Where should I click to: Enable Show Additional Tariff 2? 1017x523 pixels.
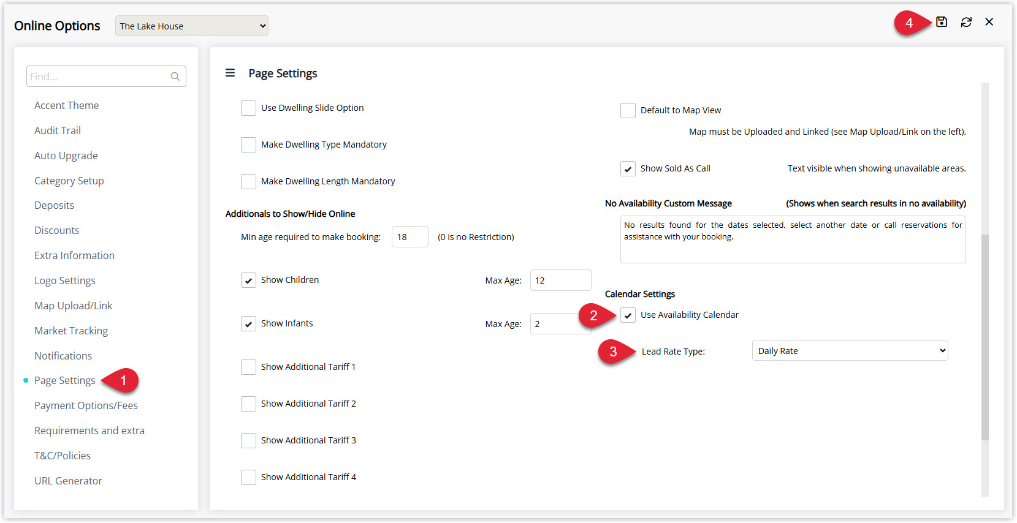(x=248, y=404)
